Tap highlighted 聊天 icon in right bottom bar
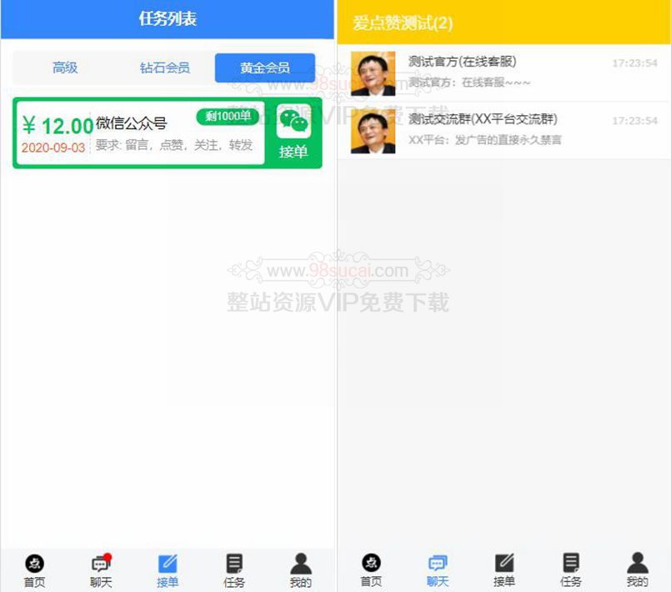The image size is (671, 592). click(438, 564)
